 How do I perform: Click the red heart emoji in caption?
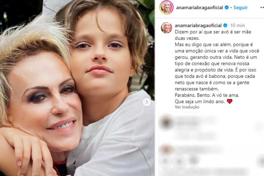pos(229,101)
